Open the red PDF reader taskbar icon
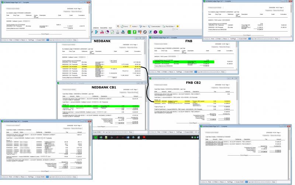The height and width of the screenshot is (185, 295). [x=144, y=138]
